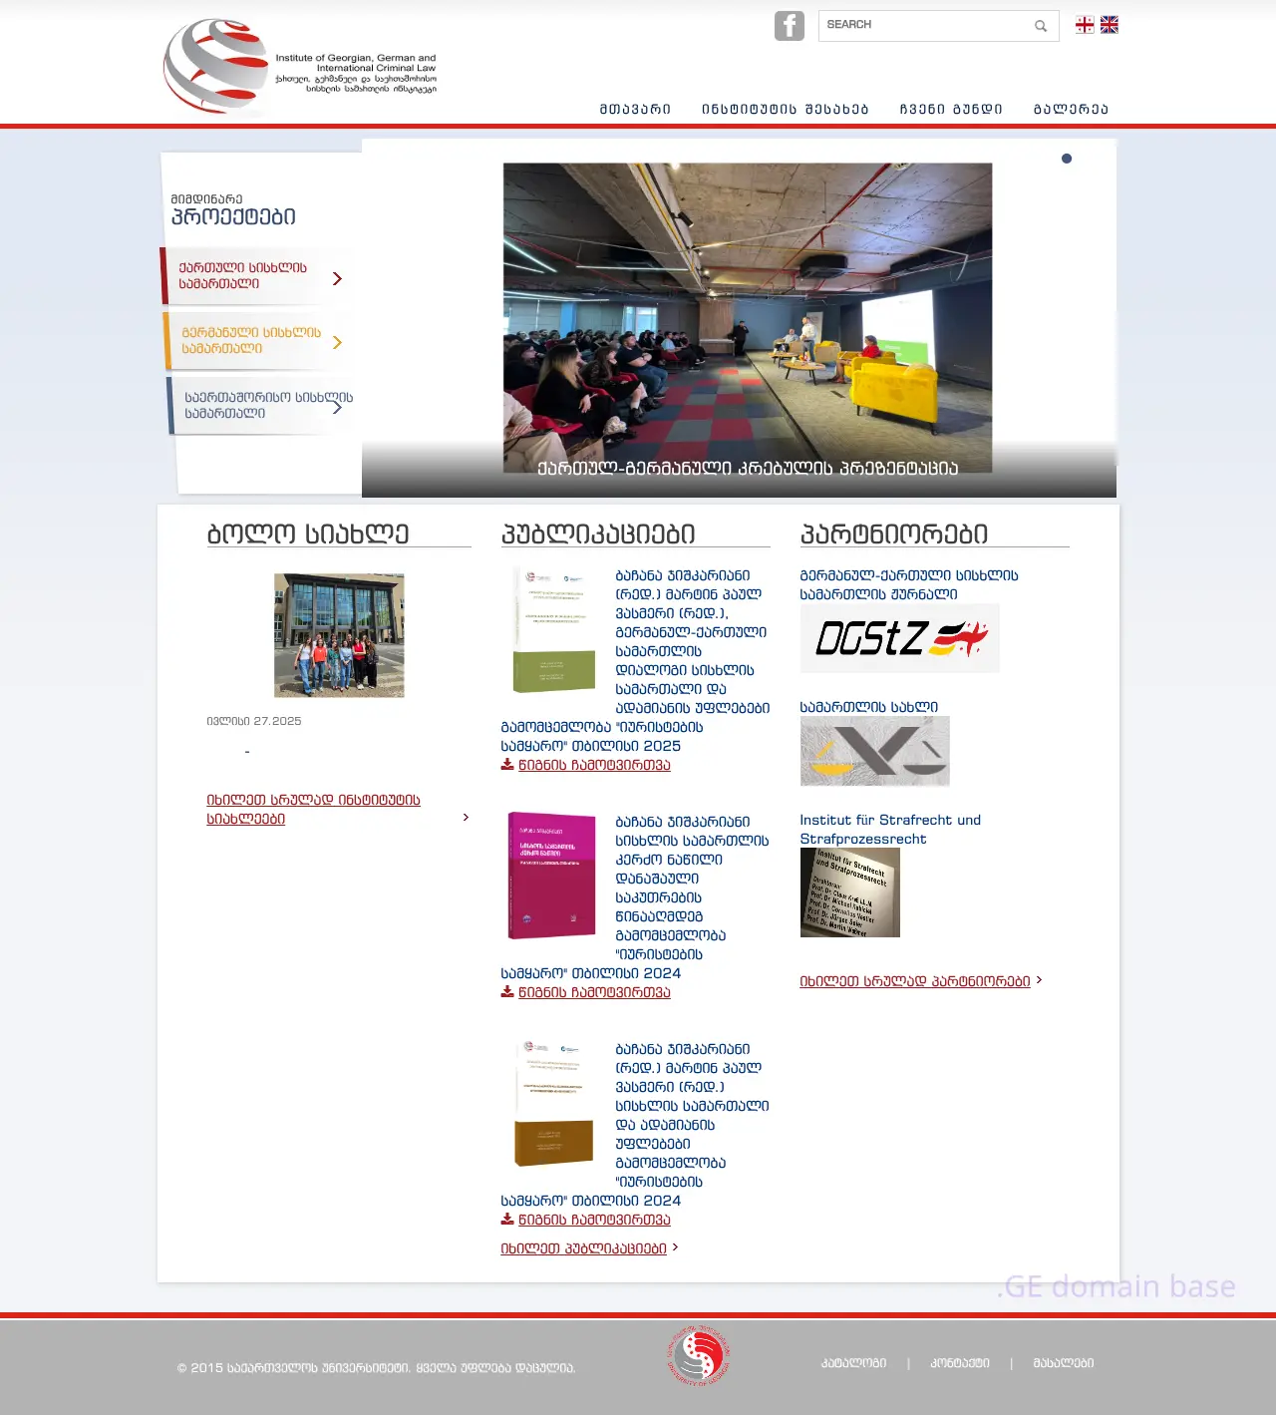
Task: Open the DGStZ journal logo
Action: (899, 638)
